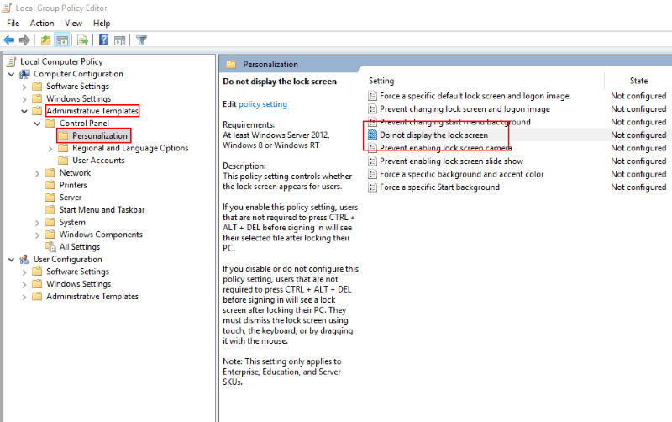Open the File menu

pos(13,24)
